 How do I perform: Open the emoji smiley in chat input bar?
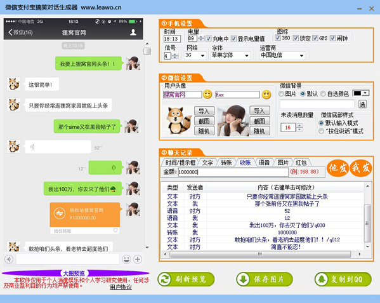coord(126,259)
